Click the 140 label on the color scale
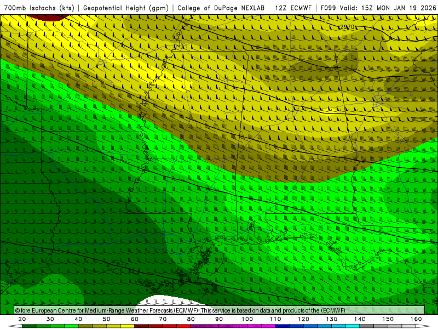 coord(360,319)
